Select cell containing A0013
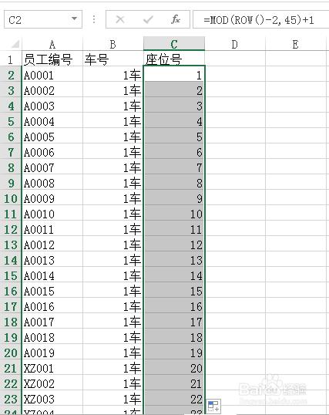 point(52,260)
